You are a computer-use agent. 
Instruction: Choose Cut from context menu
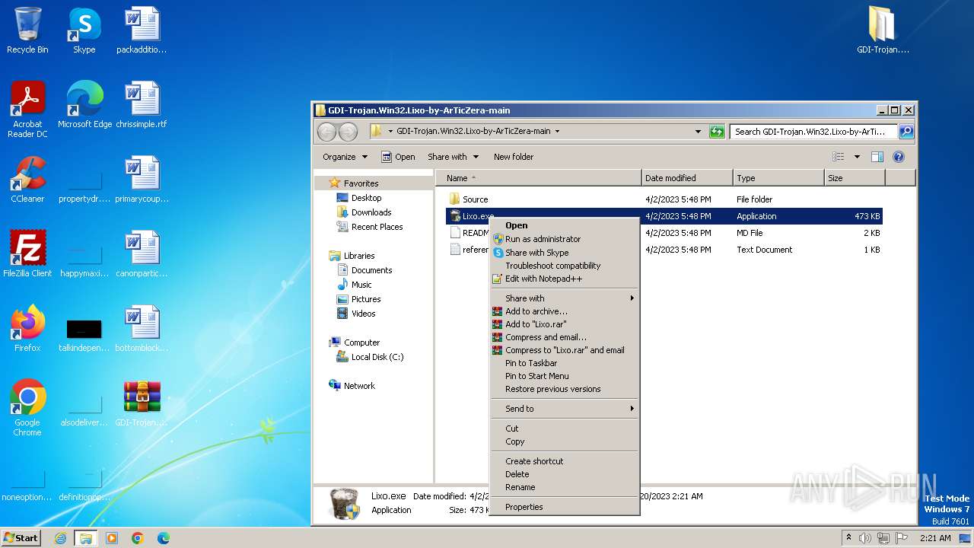[564, 429]
